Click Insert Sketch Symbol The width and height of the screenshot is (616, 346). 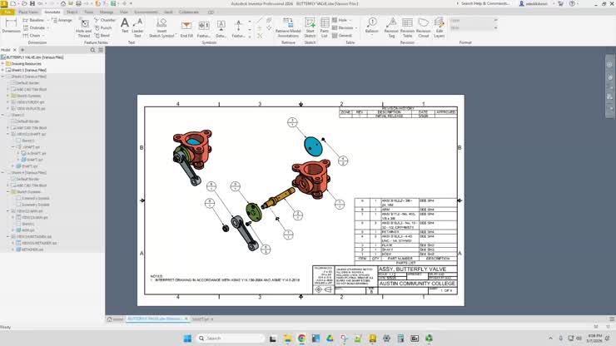161,27
